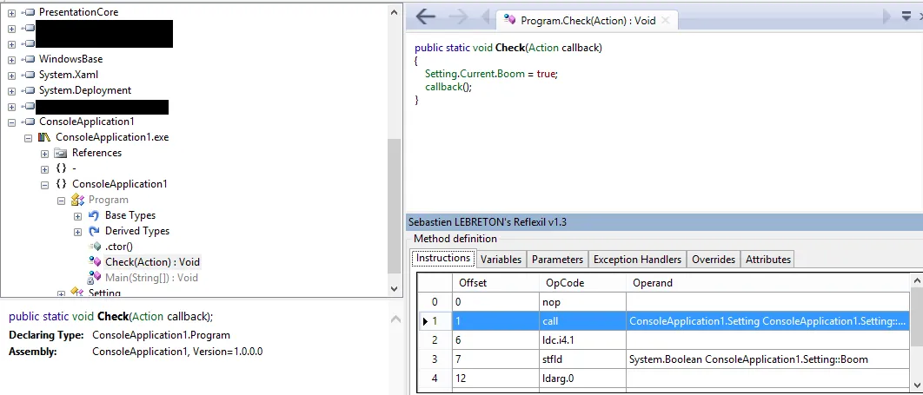Click the Program class icon
The height and width of the screenshot is (395, 923).
[77, 200]
